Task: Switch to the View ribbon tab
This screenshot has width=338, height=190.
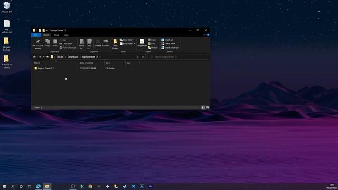Action: 66,35
